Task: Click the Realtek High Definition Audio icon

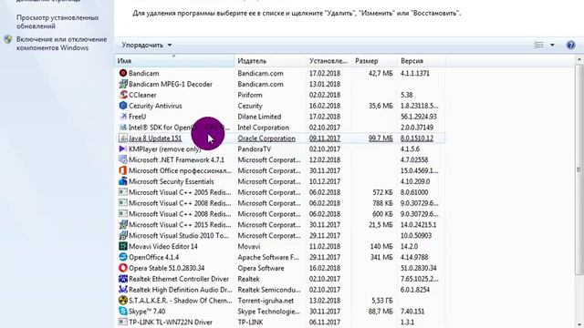Action: click(x=123, y=290)
